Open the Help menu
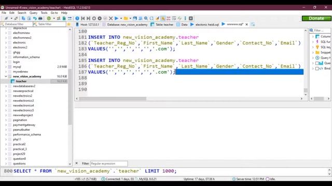Viewport: 332px width, 186px height. [x=64, y=13]
